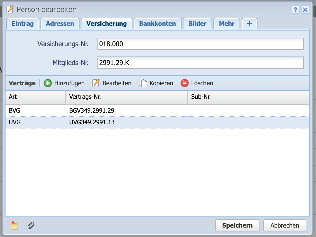The image size is (316, 237).
Task: Open the Mehr tab
Action: [227, 24]
